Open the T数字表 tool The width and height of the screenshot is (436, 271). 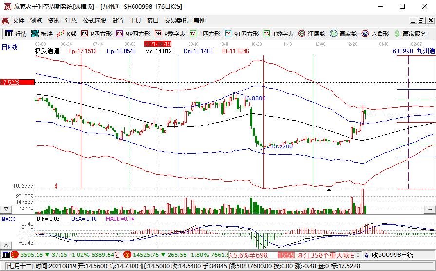click(x=279, y=34)
